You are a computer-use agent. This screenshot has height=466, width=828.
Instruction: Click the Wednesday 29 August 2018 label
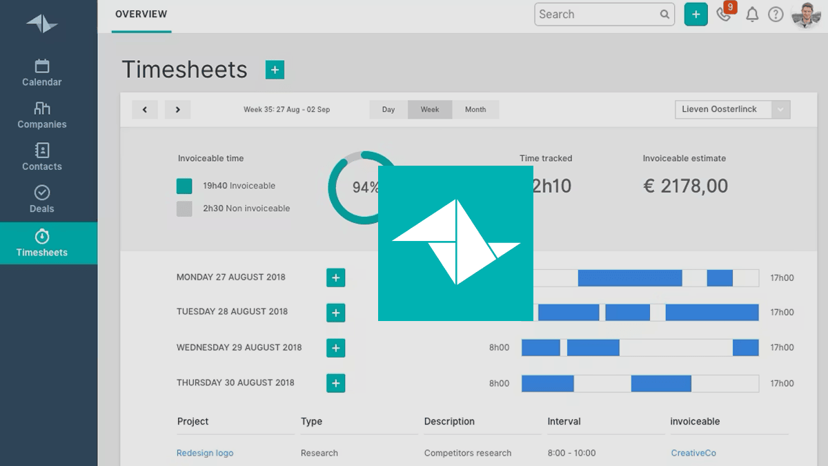(239, 347)
